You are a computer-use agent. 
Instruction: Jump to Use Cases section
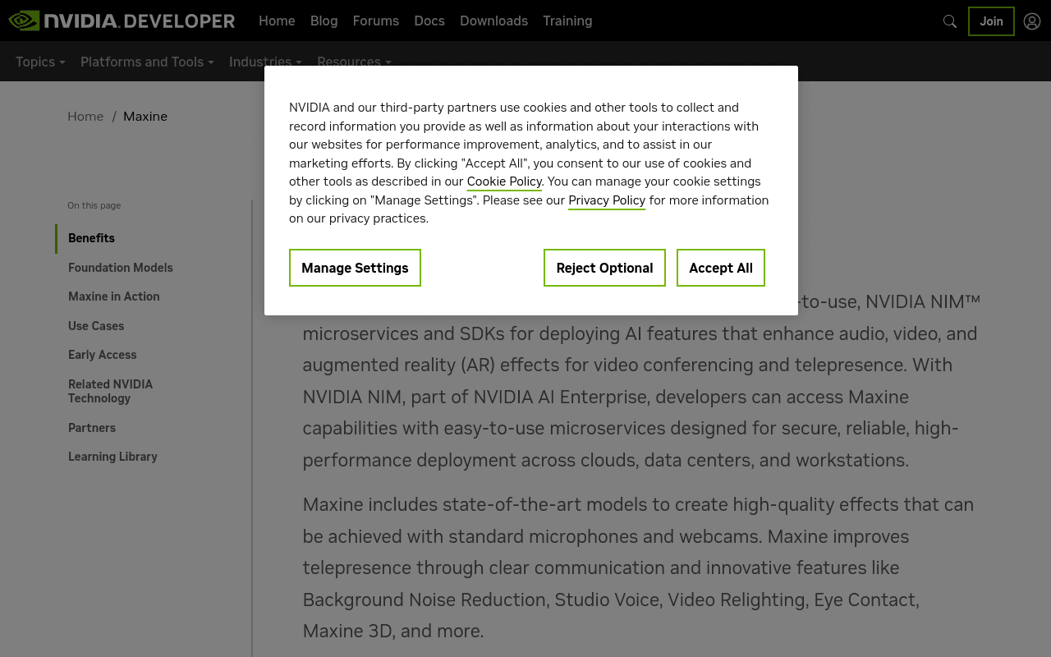pyautogui.click(x=96, y=326)
